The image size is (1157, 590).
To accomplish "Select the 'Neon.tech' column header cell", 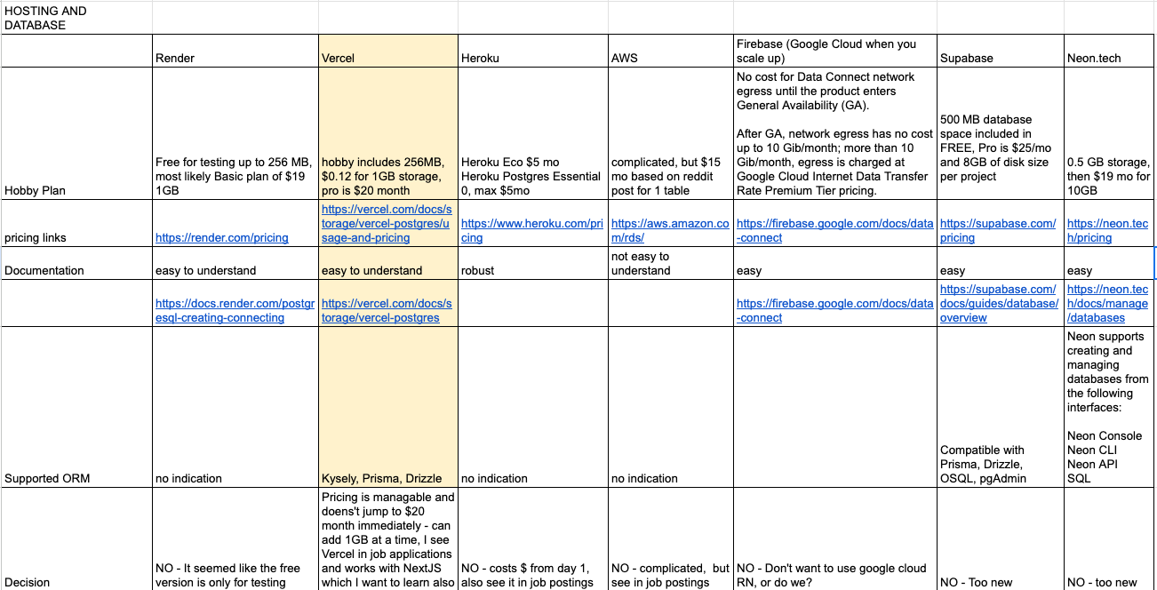I will point(1109,52).
